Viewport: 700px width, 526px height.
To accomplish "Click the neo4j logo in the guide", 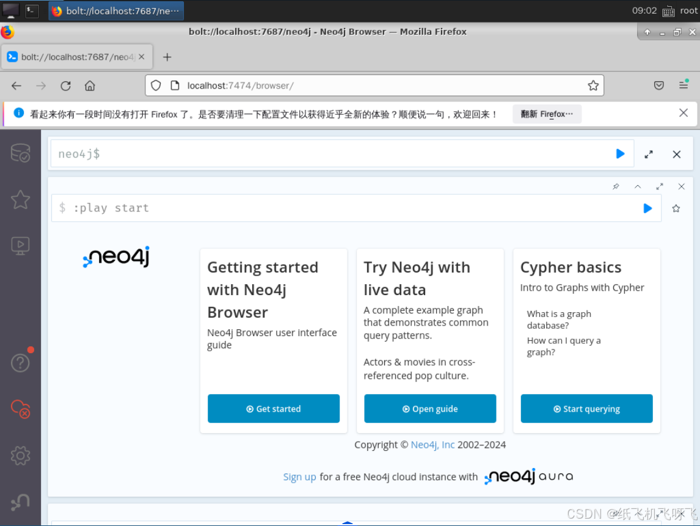I will coord(116,257).
